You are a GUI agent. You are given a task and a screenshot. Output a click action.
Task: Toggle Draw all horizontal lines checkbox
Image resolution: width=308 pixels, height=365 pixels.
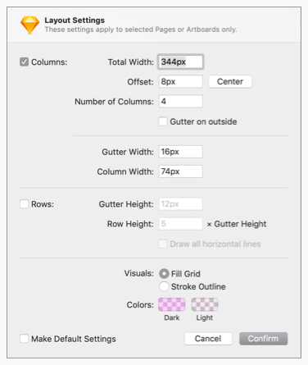163,244
